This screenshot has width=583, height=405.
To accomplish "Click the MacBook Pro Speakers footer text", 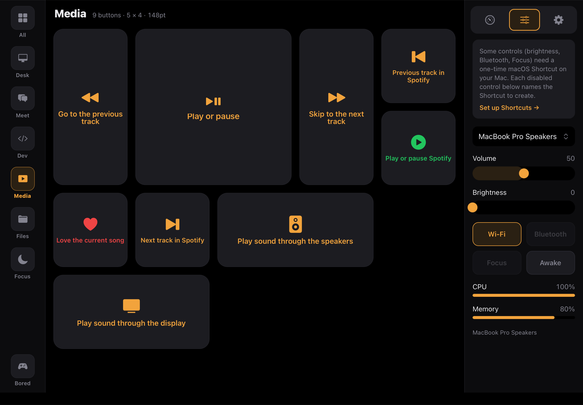I will point(505,333).
